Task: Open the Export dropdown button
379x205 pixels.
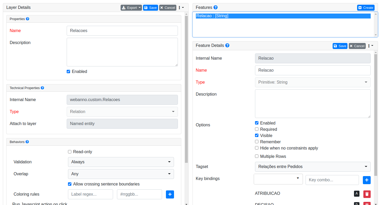Action: pyautogui.click(x=131, y=8)
